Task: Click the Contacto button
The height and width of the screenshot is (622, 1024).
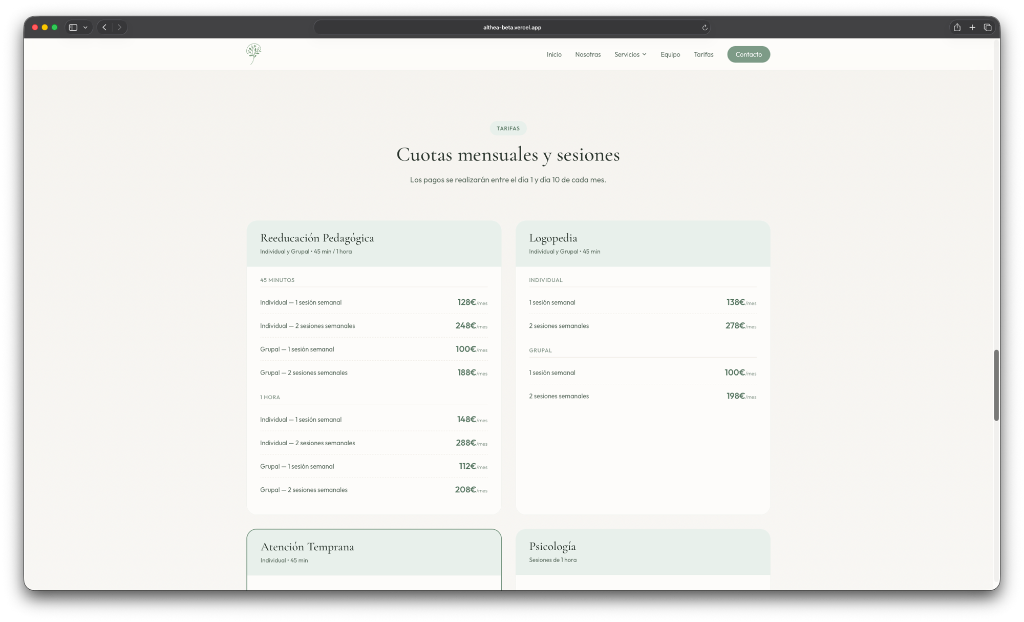Action: 748,54
